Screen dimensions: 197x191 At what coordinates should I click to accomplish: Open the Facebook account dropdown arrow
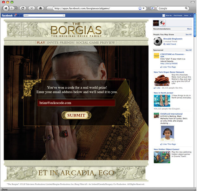tap(191, 16)
